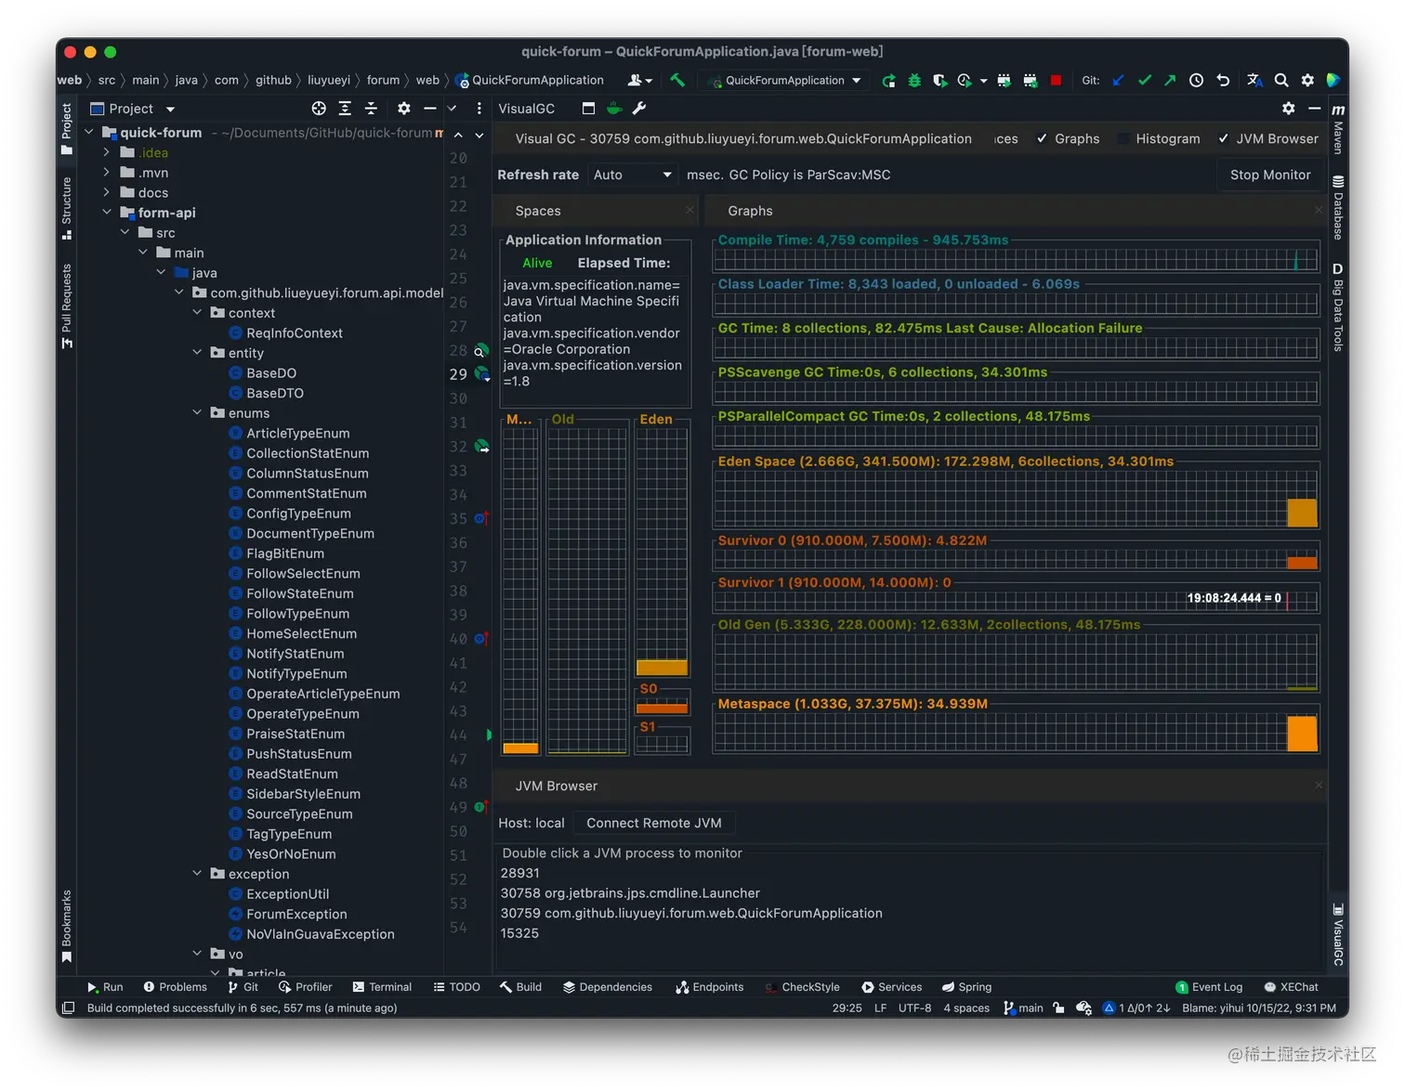The image size is (1405, 1092).
Task: Click the Git Update Project blue arrow
Action: click(1119, 81)
